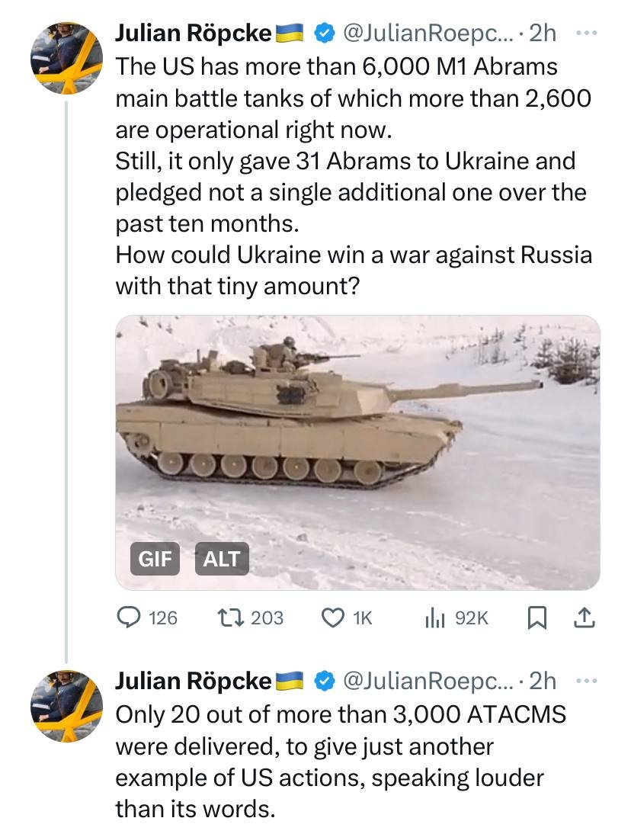Image resolution: width=631 pixels, height=834 pixels.
Task: Open profile avatar on second tweet
Action: point(66,706)
